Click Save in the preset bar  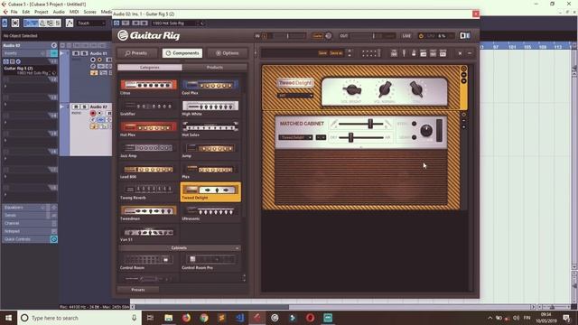point(322,53)
